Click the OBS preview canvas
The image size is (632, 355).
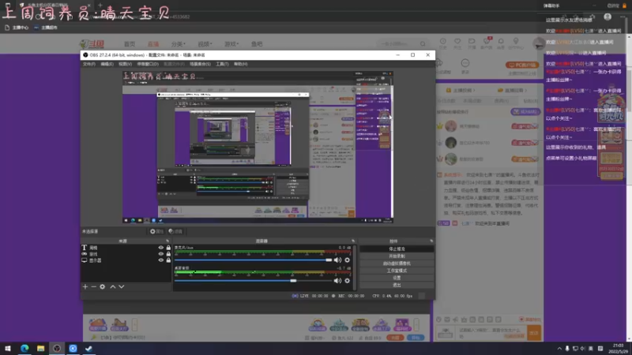[258, 147]
